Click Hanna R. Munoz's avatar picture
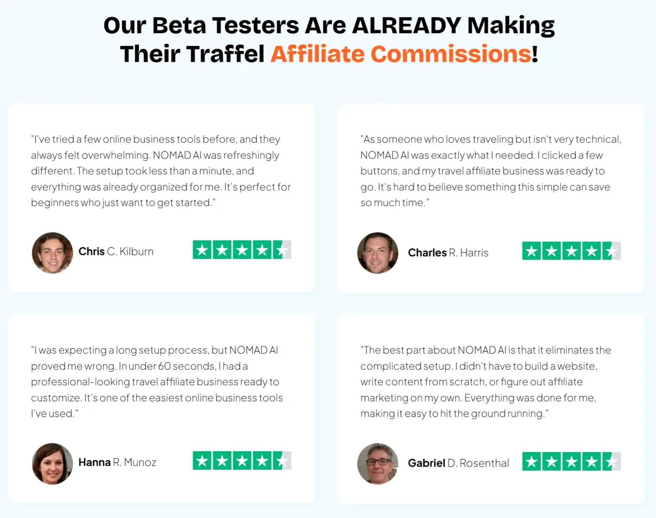The image size is (656, 518). (52, 463)
